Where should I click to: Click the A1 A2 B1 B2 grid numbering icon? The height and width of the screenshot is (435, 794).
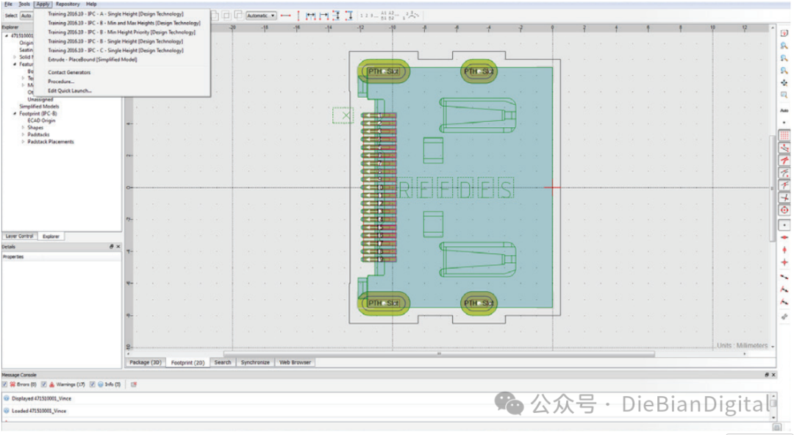coord(390,15)
